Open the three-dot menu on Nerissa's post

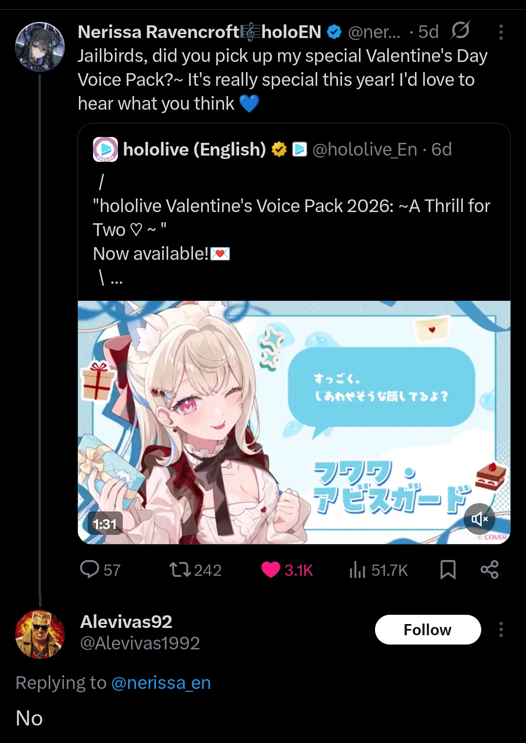pyautogui.click(x=501, y=32)
